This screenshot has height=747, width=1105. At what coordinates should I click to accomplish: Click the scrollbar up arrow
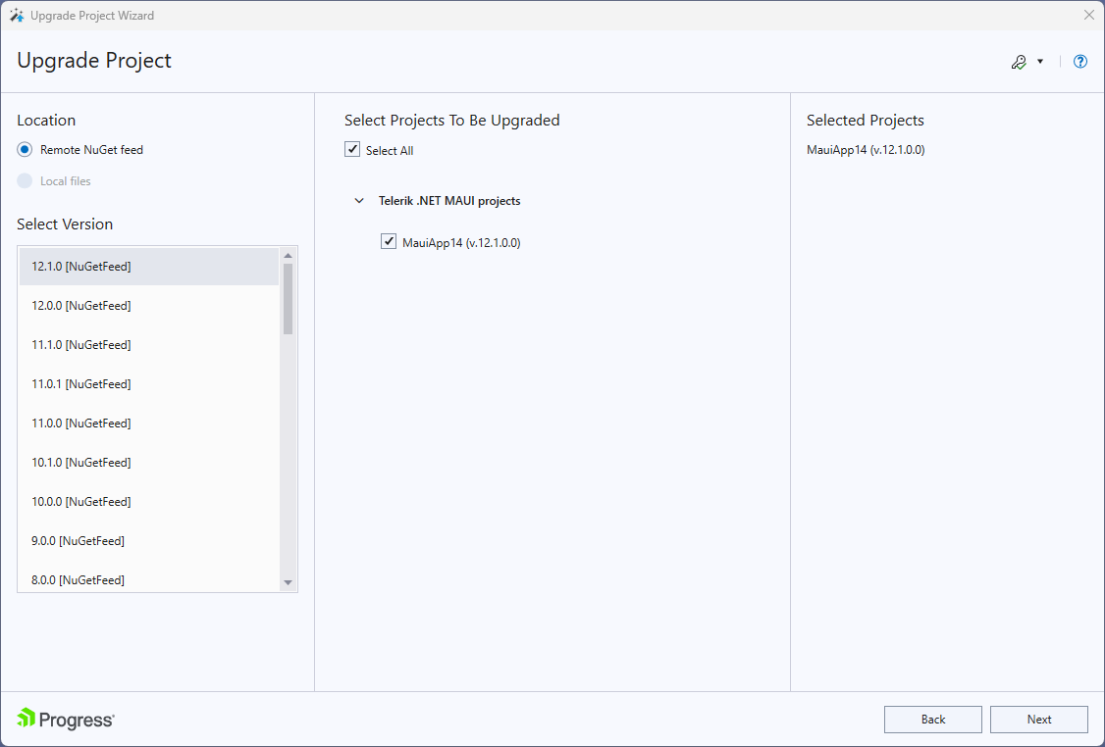[287, 254]
